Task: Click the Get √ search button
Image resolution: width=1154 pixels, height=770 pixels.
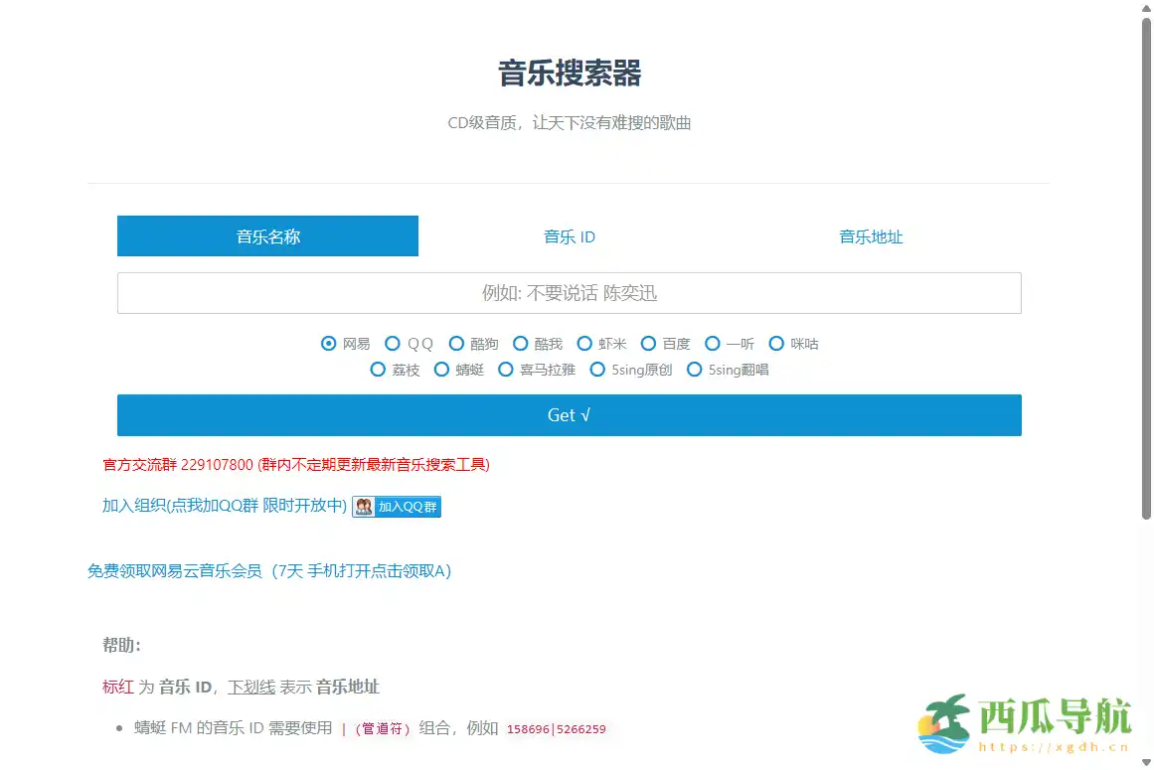Action: point(569,415)
